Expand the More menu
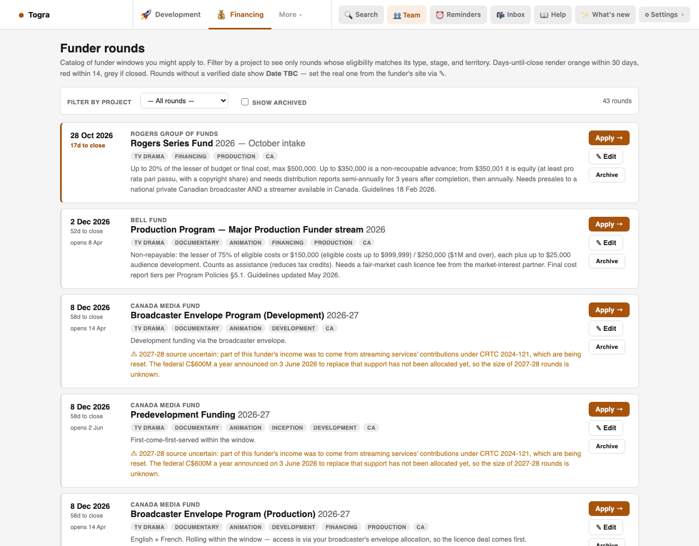699x546 pixels. coord(290,15)
